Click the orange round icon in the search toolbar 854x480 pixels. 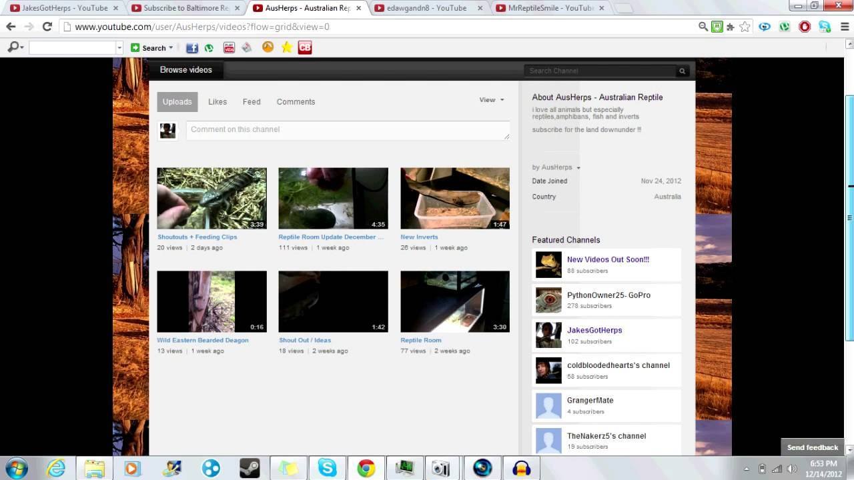[x=268, y=47]
